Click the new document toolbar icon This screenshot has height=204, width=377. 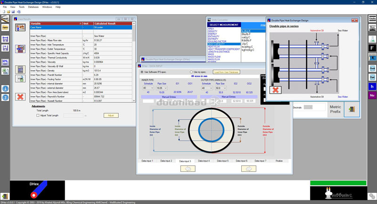[4, 12]
